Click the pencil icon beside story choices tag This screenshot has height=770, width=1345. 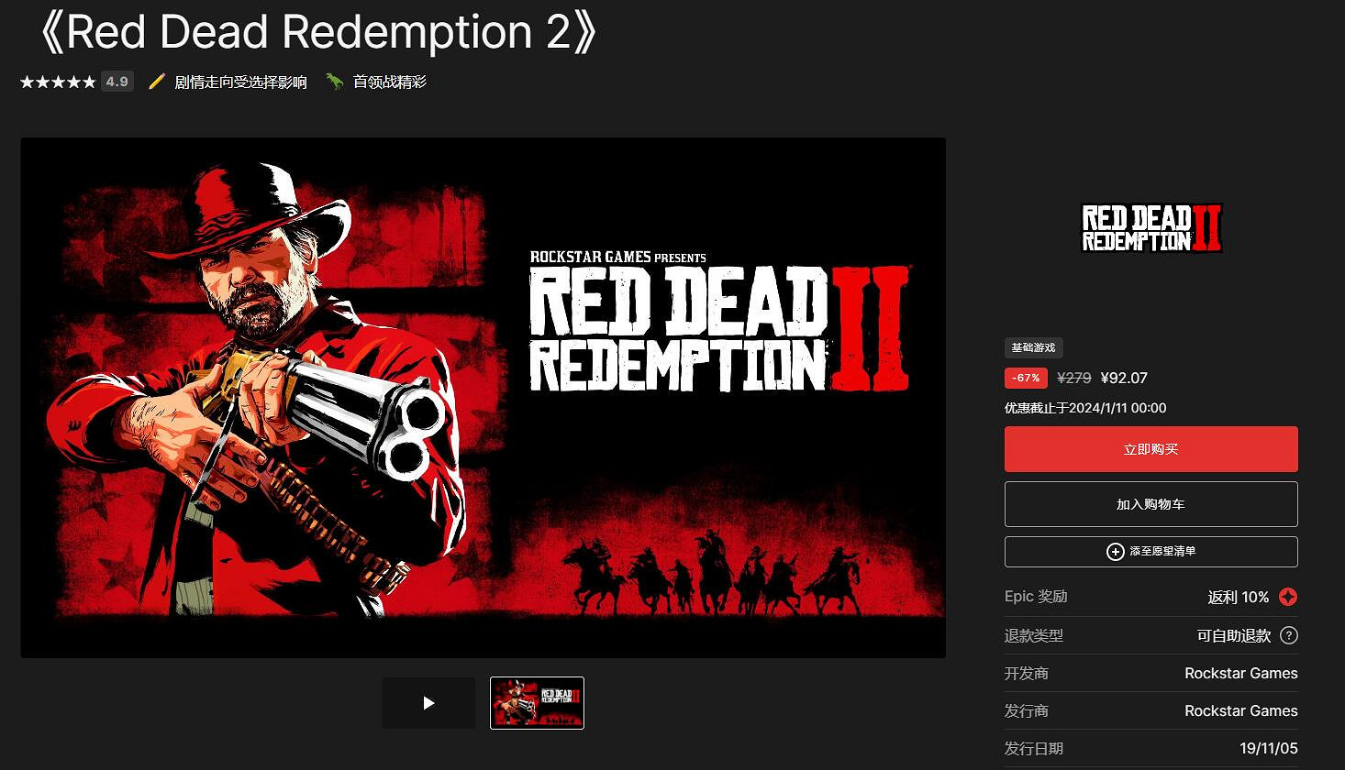[x=157, y=82]
